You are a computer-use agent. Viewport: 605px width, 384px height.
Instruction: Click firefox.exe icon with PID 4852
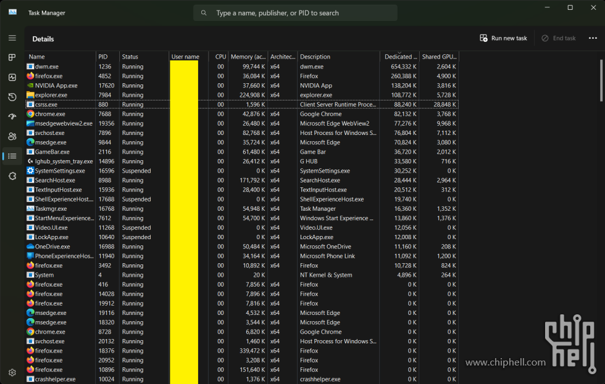tap(30, 76)
